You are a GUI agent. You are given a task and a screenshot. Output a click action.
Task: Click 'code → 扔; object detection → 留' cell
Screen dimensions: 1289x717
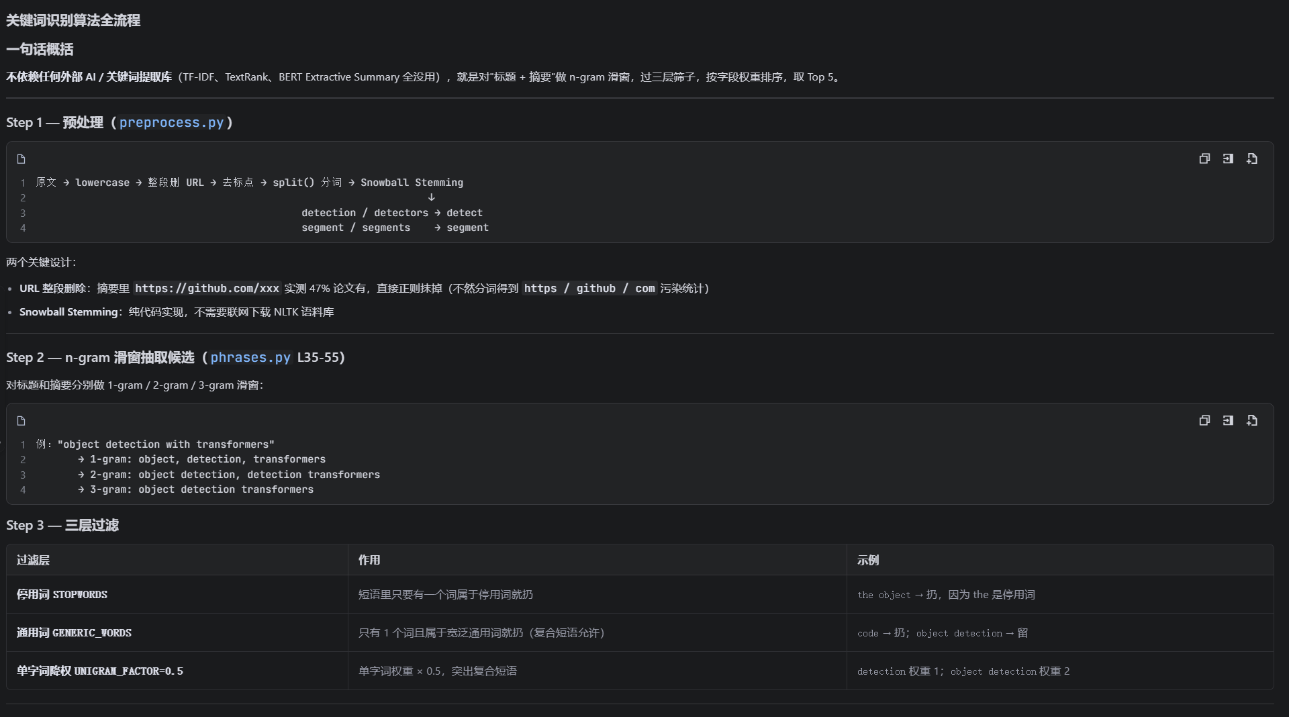[1060, 632]
